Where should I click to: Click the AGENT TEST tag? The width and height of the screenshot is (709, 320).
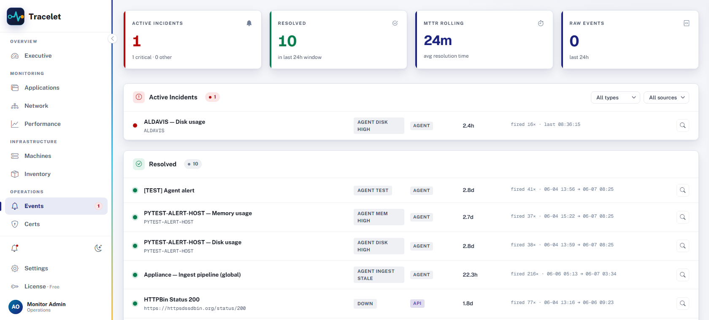pos(373,190)
